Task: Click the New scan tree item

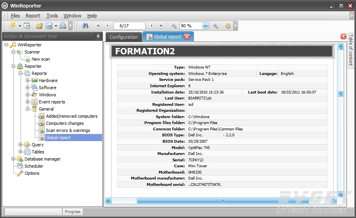Action: click(41, 59)
